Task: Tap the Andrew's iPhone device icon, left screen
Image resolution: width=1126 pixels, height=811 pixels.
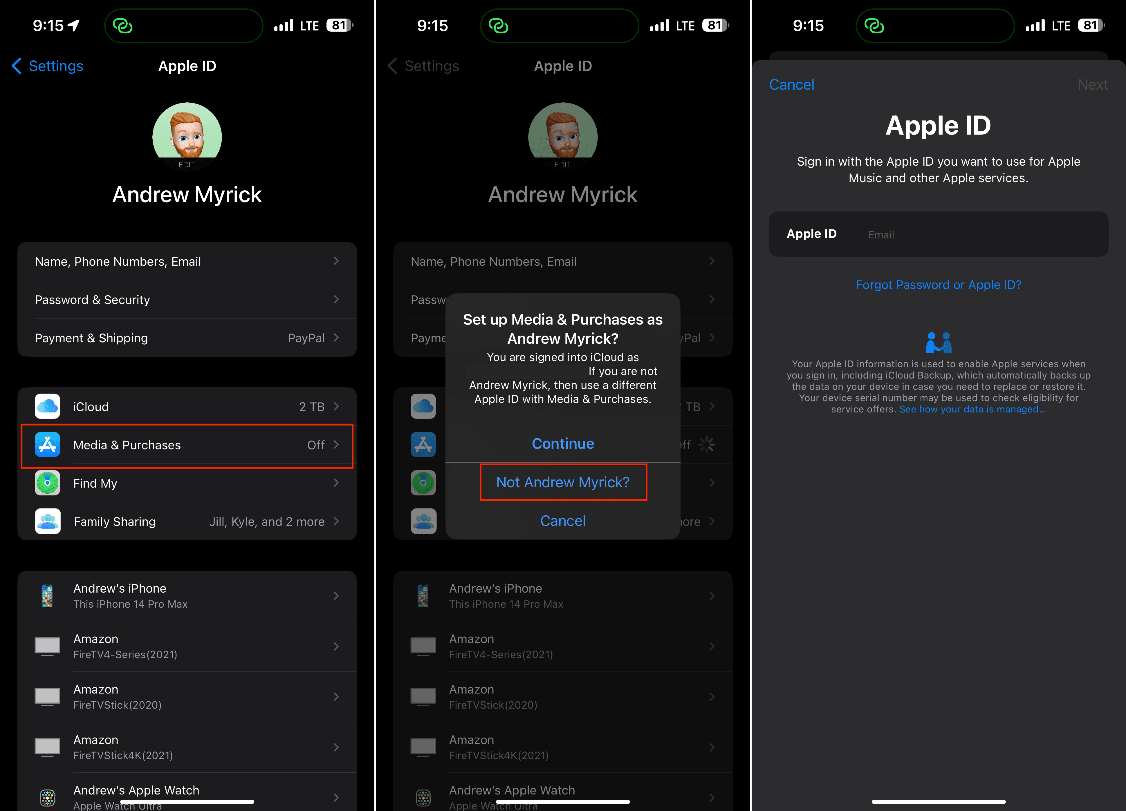Action: tap(48, 596)
